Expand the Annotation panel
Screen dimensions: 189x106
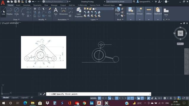pos(63,19)
